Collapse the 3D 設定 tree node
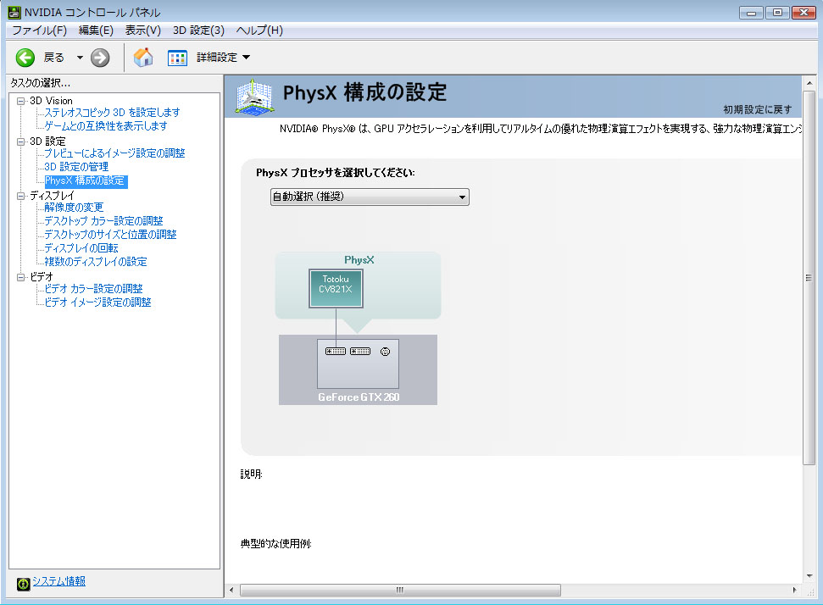 [x=21, y=142]
